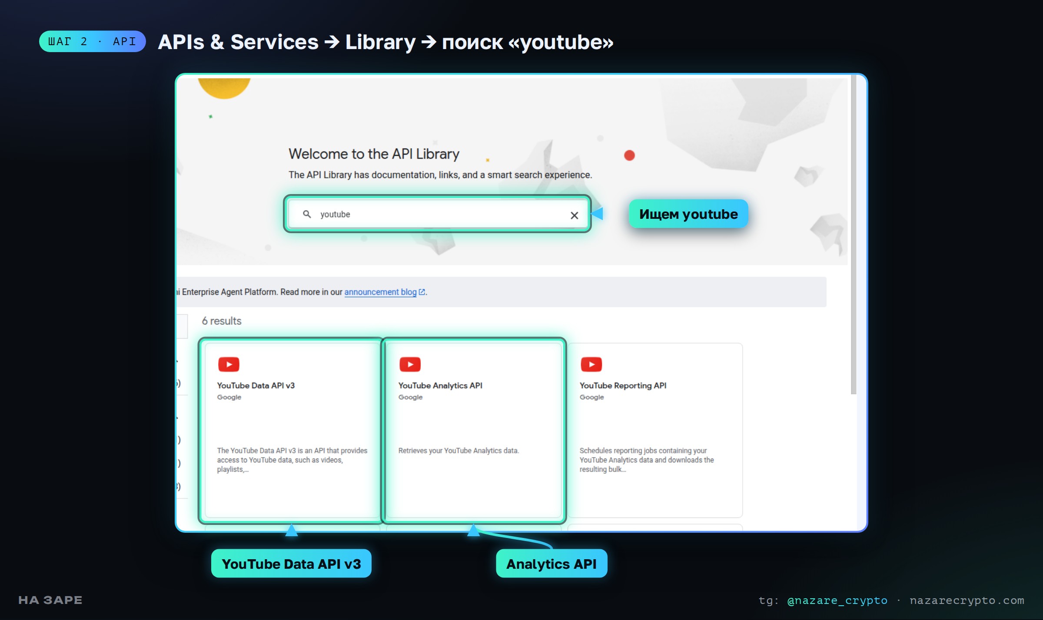Clear the youtube search with X
This screenshot has width=1043, height=620.
click(574, 215)
